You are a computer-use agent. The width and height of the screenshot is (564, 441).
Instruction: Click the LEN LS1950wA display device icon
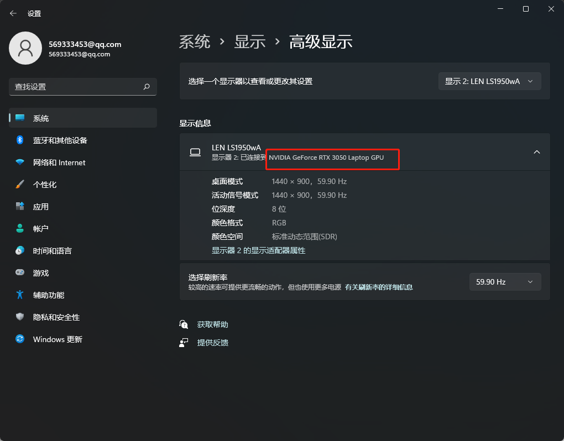(195, 153)
